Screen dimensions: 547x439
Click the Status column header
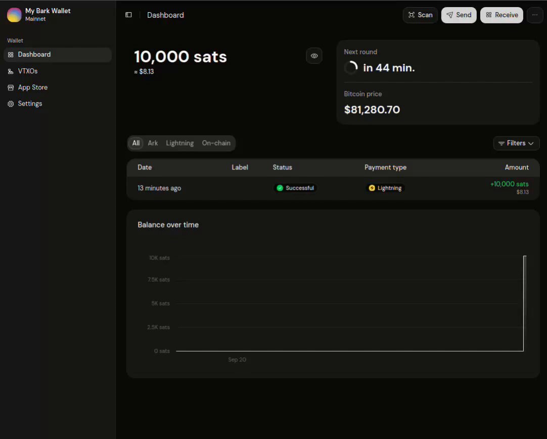tap(282, 167)
